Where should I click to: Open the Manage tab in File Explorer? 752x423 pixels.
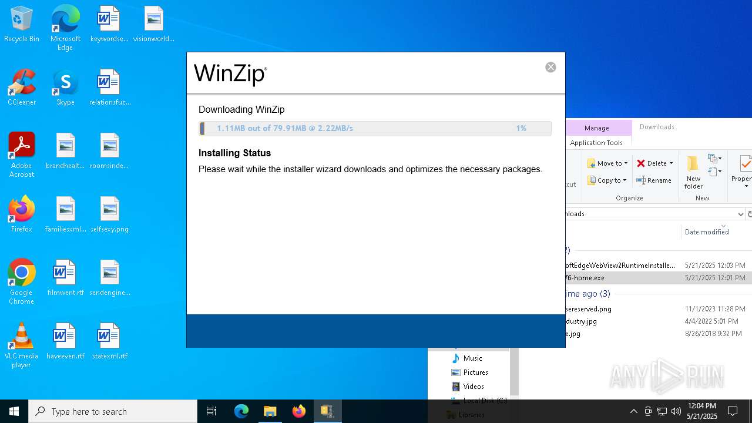596,127
